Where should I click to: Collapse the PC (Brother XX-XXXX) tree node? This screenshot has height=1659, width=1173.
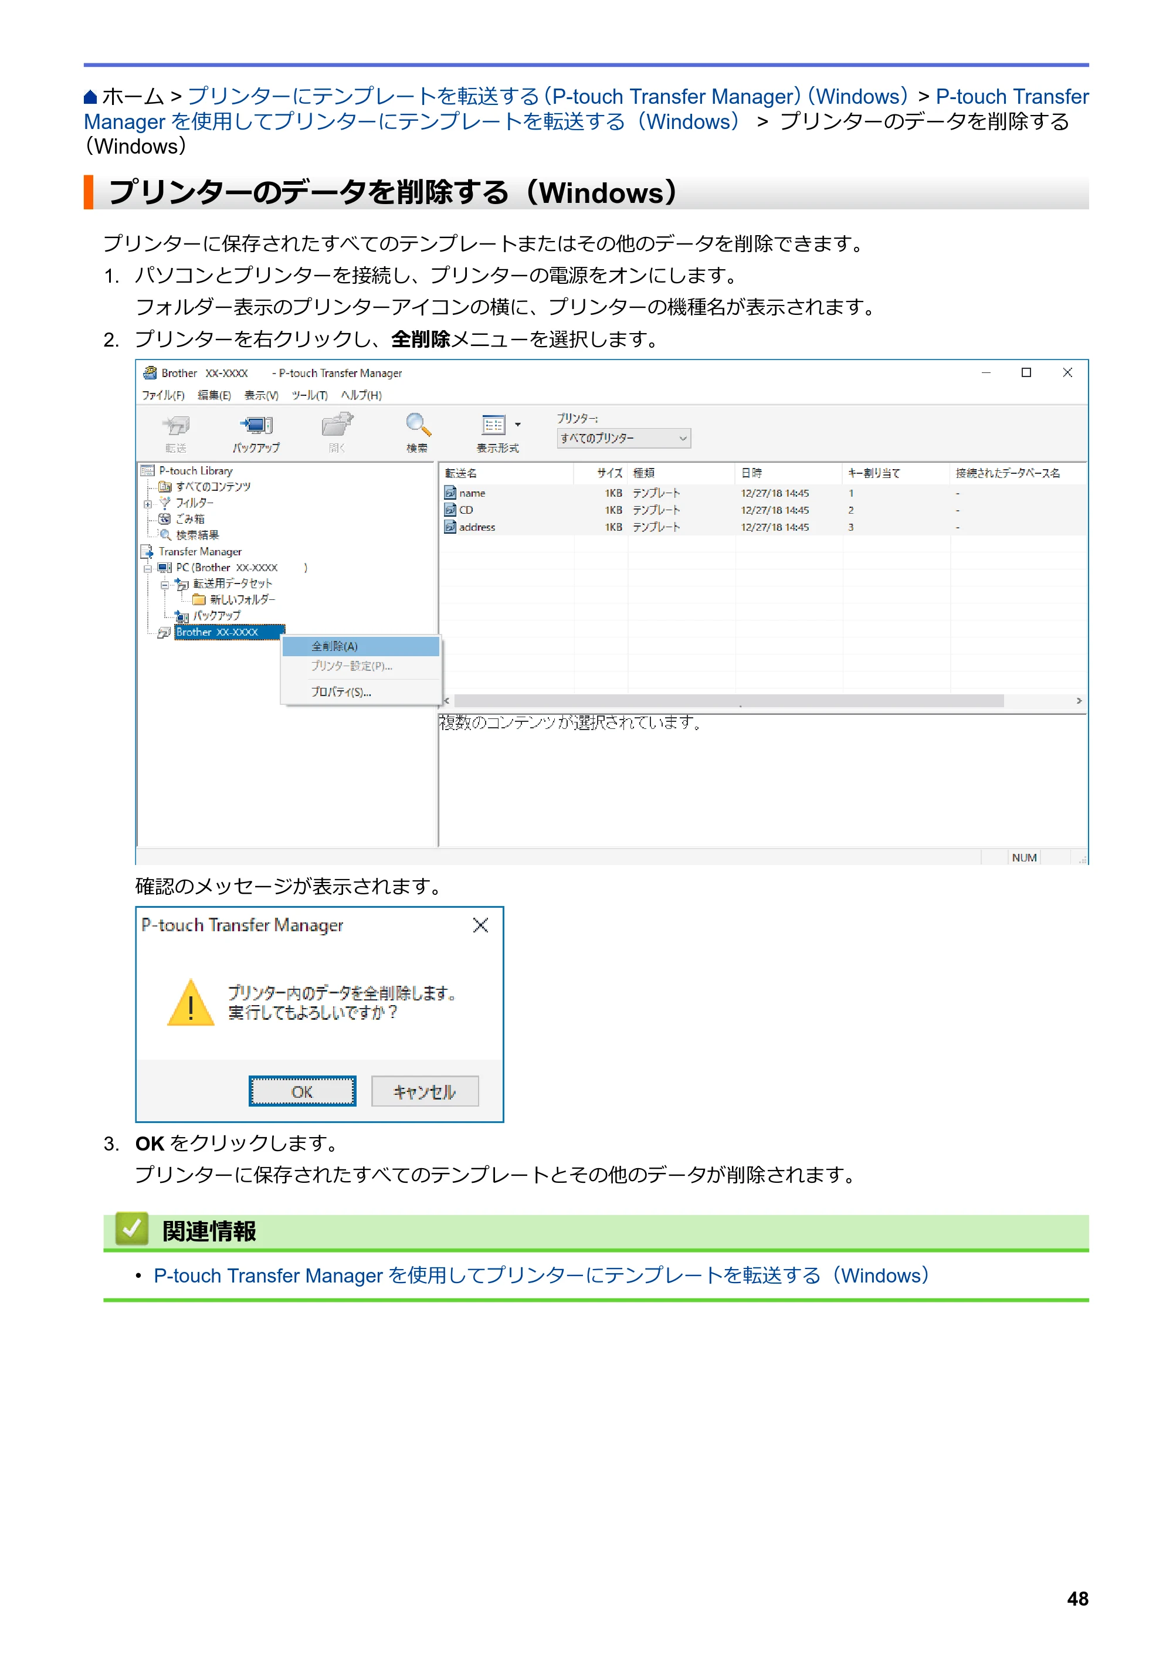[147, 568]
